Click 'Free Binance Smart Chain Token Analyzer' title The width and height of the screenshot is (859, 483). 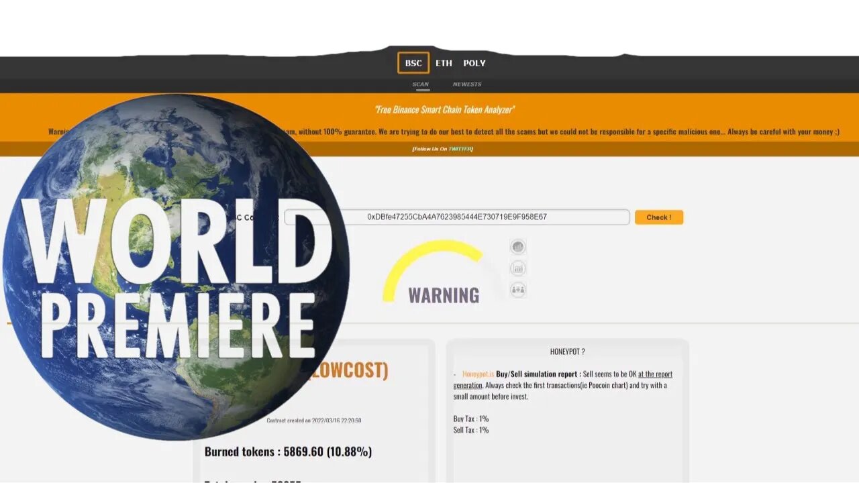tap(445, 109)
